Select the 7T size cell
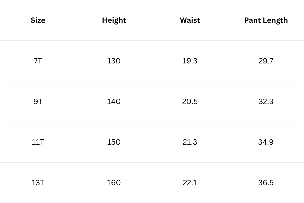 (38, 61)
